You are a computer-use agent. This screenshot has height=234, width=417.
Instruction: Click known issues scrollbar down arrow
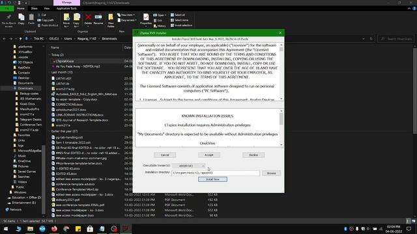click(x=281, y=145)
